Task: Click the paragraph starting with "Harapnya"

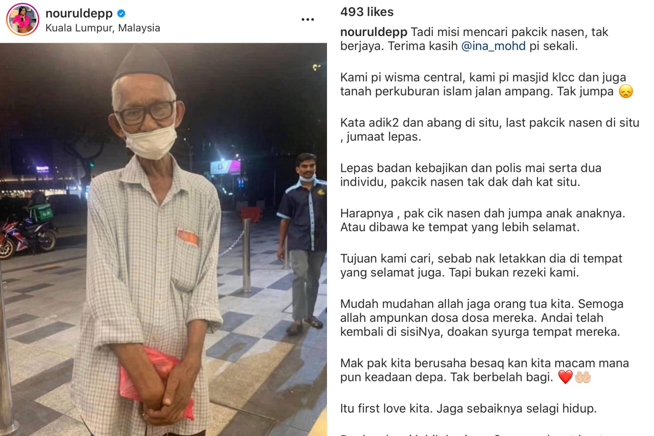Action: (483, 220)
